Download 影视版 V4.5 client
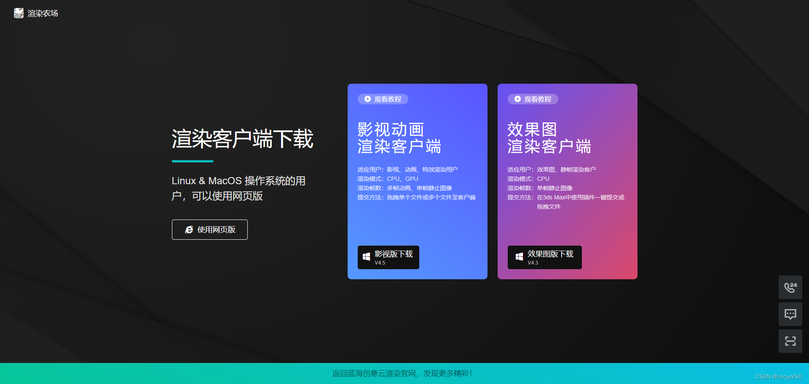 388,257
